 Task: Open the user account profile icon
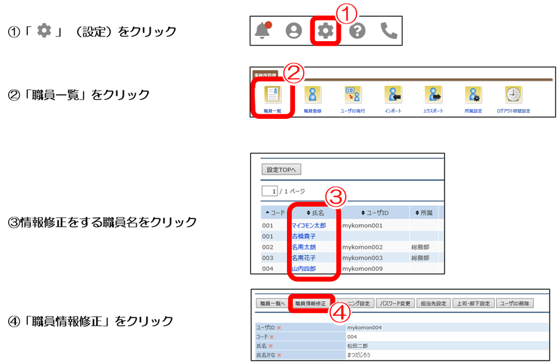[x=294, y=31]
